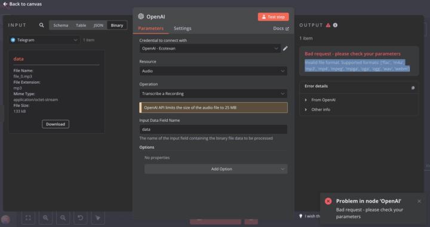Open the credential dropdown OpenAI - Ecotexan
The width and height of the screenshot is (430, 227).
coord(210,48)
